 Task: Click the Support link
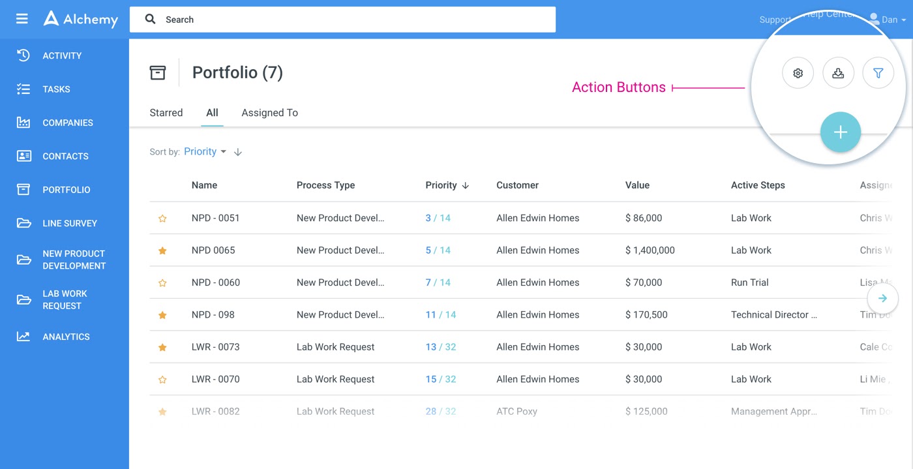[775, 20]
